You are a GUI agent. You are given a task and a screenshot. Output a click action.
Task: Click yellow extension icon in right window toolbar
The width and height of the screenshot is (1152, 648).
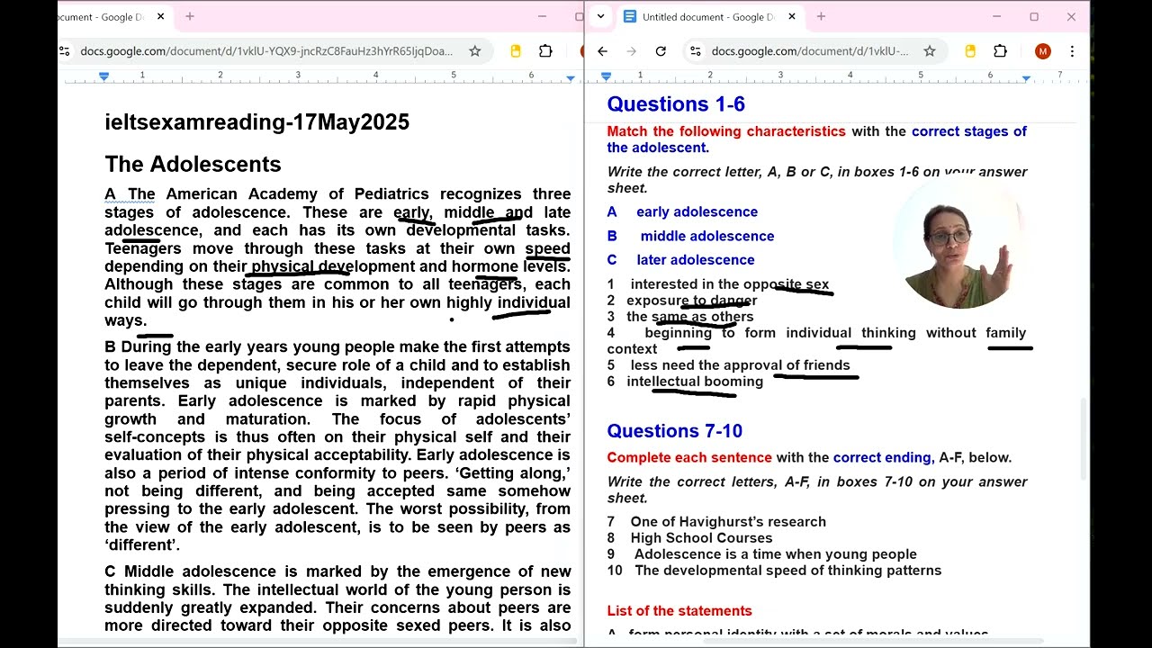tap(970, 51)
